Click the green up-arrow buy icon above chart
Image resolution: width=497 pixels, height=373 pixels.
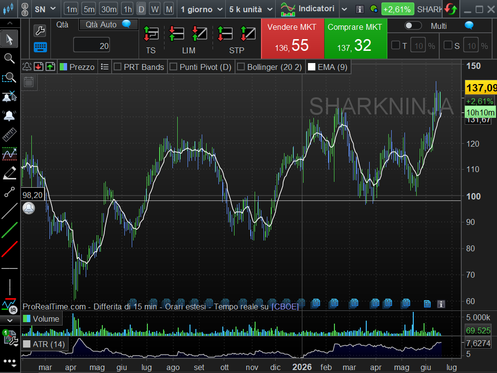coord(50,67)
